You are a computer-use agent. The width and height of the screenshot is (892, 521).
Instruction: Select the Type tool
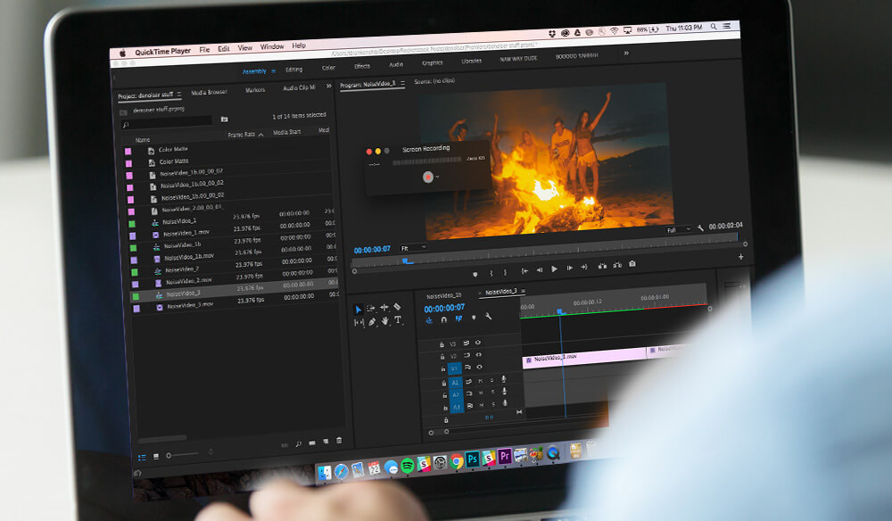[398, 319]
